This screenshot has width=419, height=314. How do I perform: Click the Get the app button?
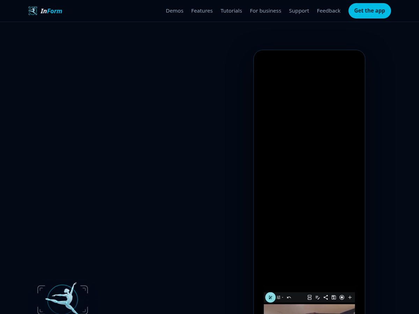(x=369, y=11)
